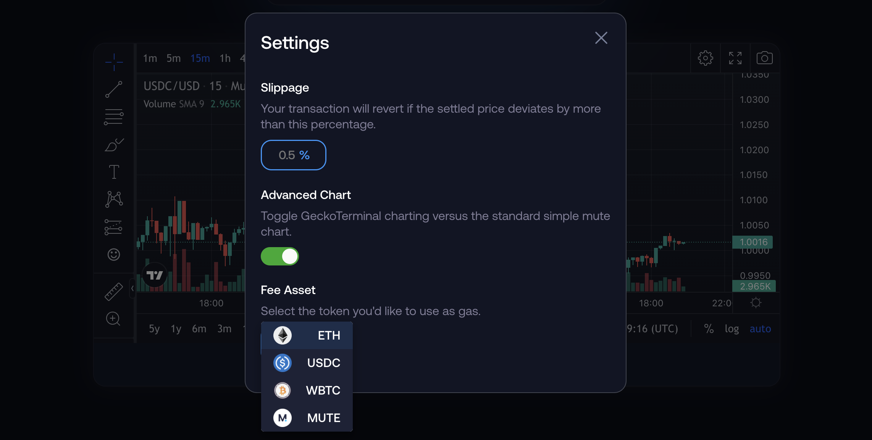Disable the Advanced Chart toggle
This screenshot has height=440, width=872.
[x=280, y=256]
